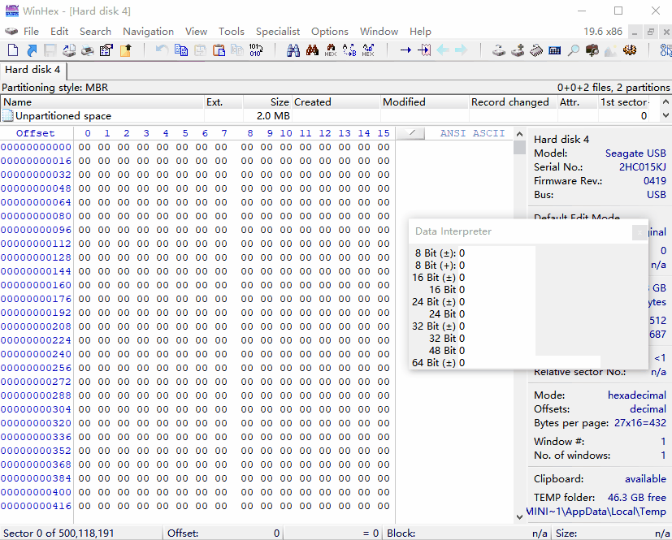Click the Record changed column header

coord(509,102)
